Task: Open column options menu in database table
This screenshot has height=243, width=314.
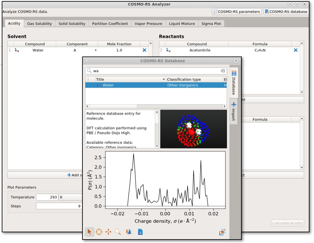Action: [x=88, y=79]
